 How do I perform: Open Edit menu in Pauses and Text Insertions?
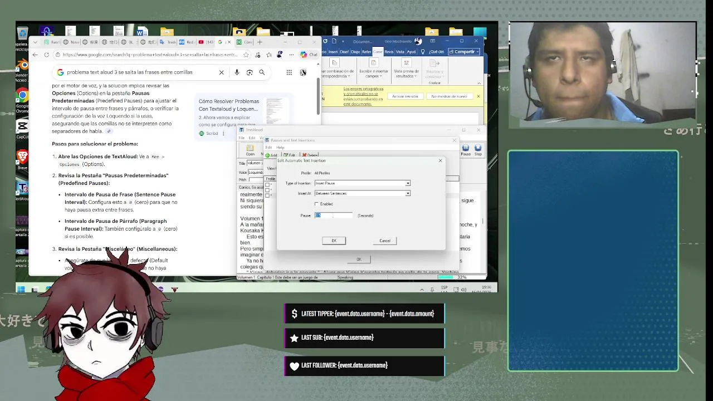[x=268, y=148]
